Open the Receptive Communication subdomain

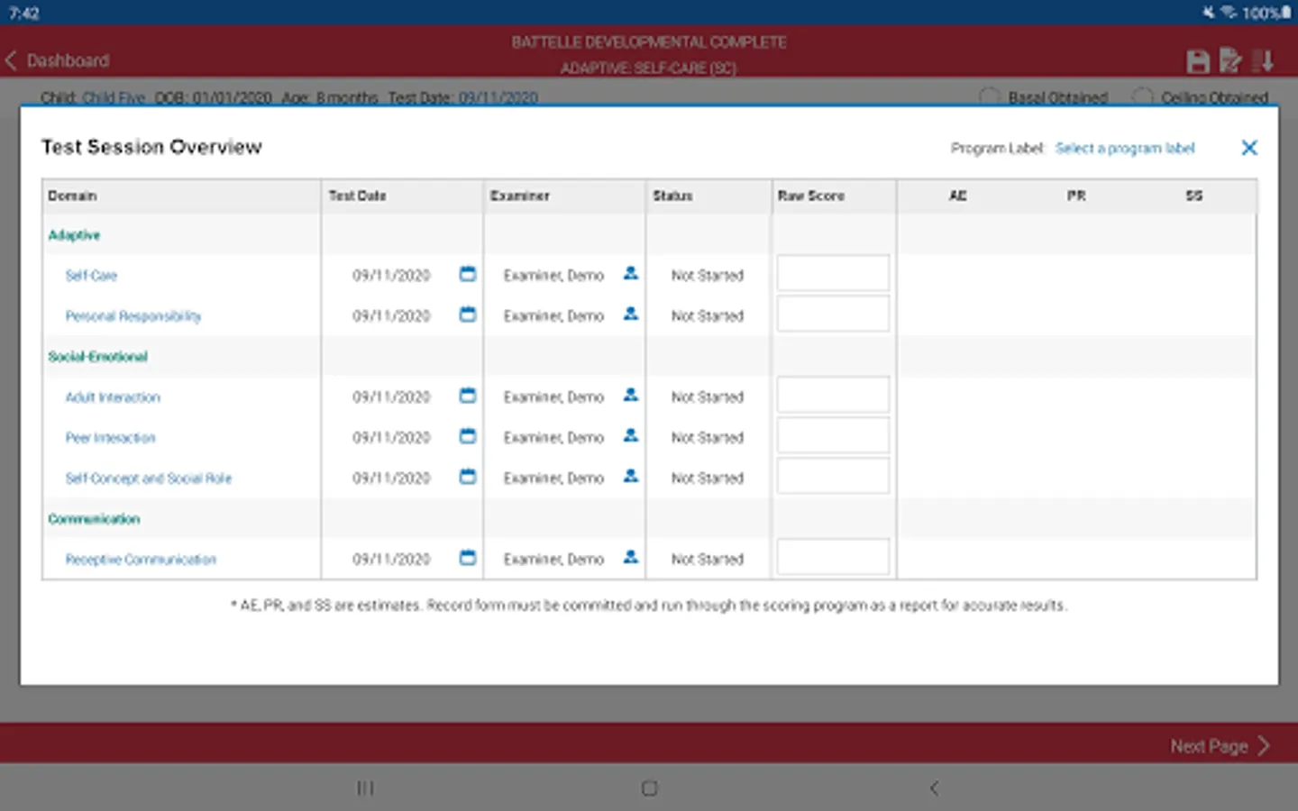click(141, 559)
